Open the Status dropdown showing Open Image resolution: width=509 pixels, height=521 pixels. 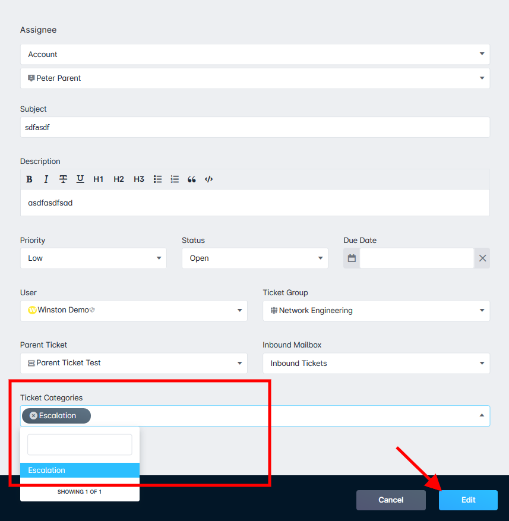click(x=255, y=258)
